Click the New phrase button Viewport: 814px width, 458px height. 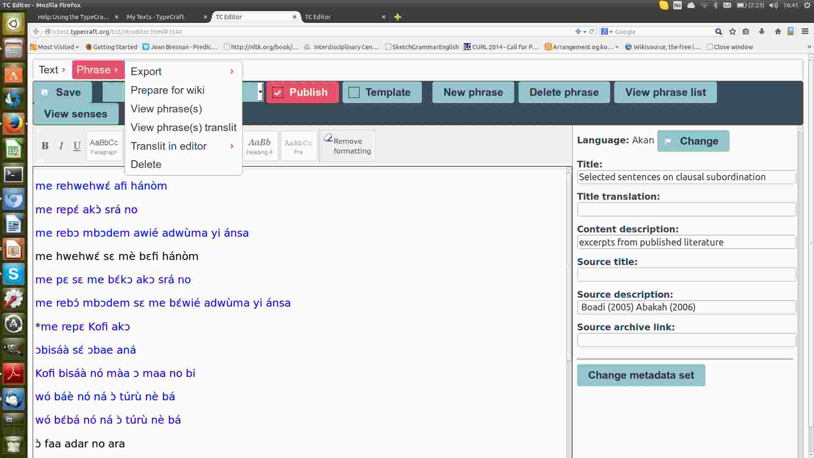(x=473, y=92)
